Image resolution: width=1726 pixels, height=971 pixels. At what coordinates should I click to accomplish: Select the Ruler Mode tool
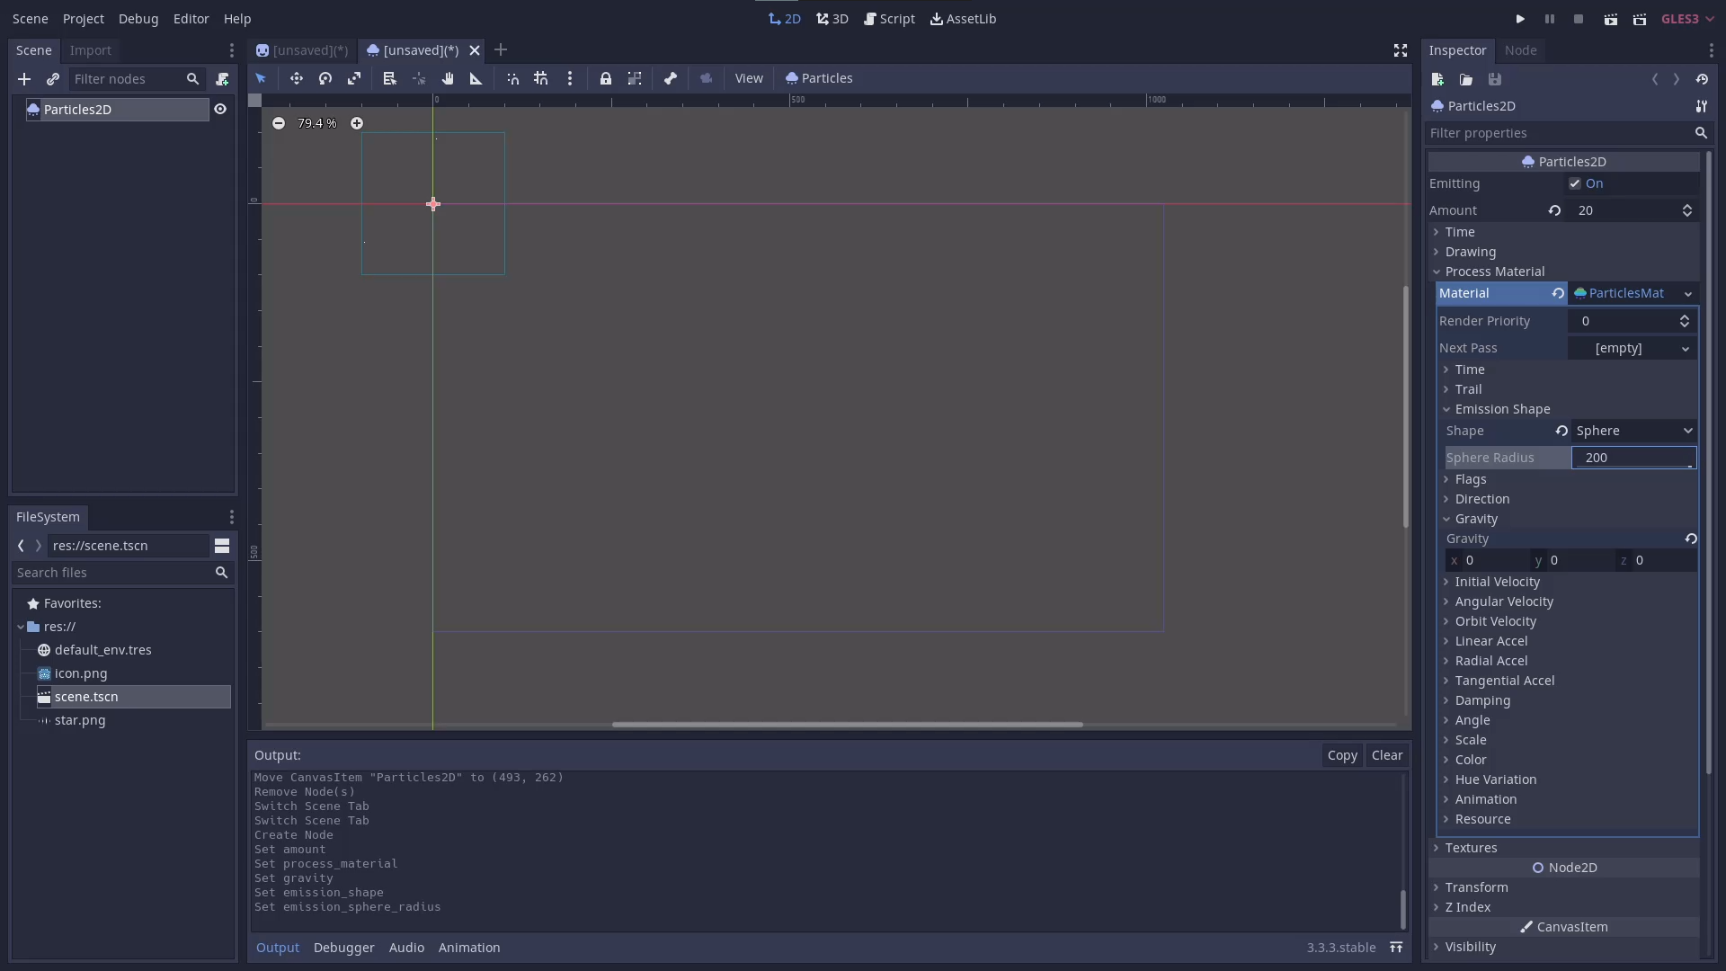[x=476, y=78]
